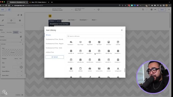
Task: Click the Search in all icons field
Action: coord(95,36)
